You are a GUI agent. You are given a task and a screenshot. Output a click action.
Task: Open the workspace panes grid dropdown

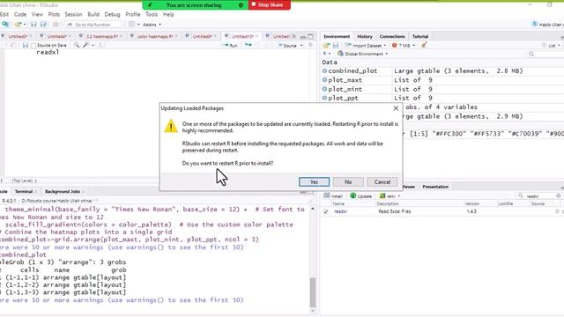pos(134,25)
